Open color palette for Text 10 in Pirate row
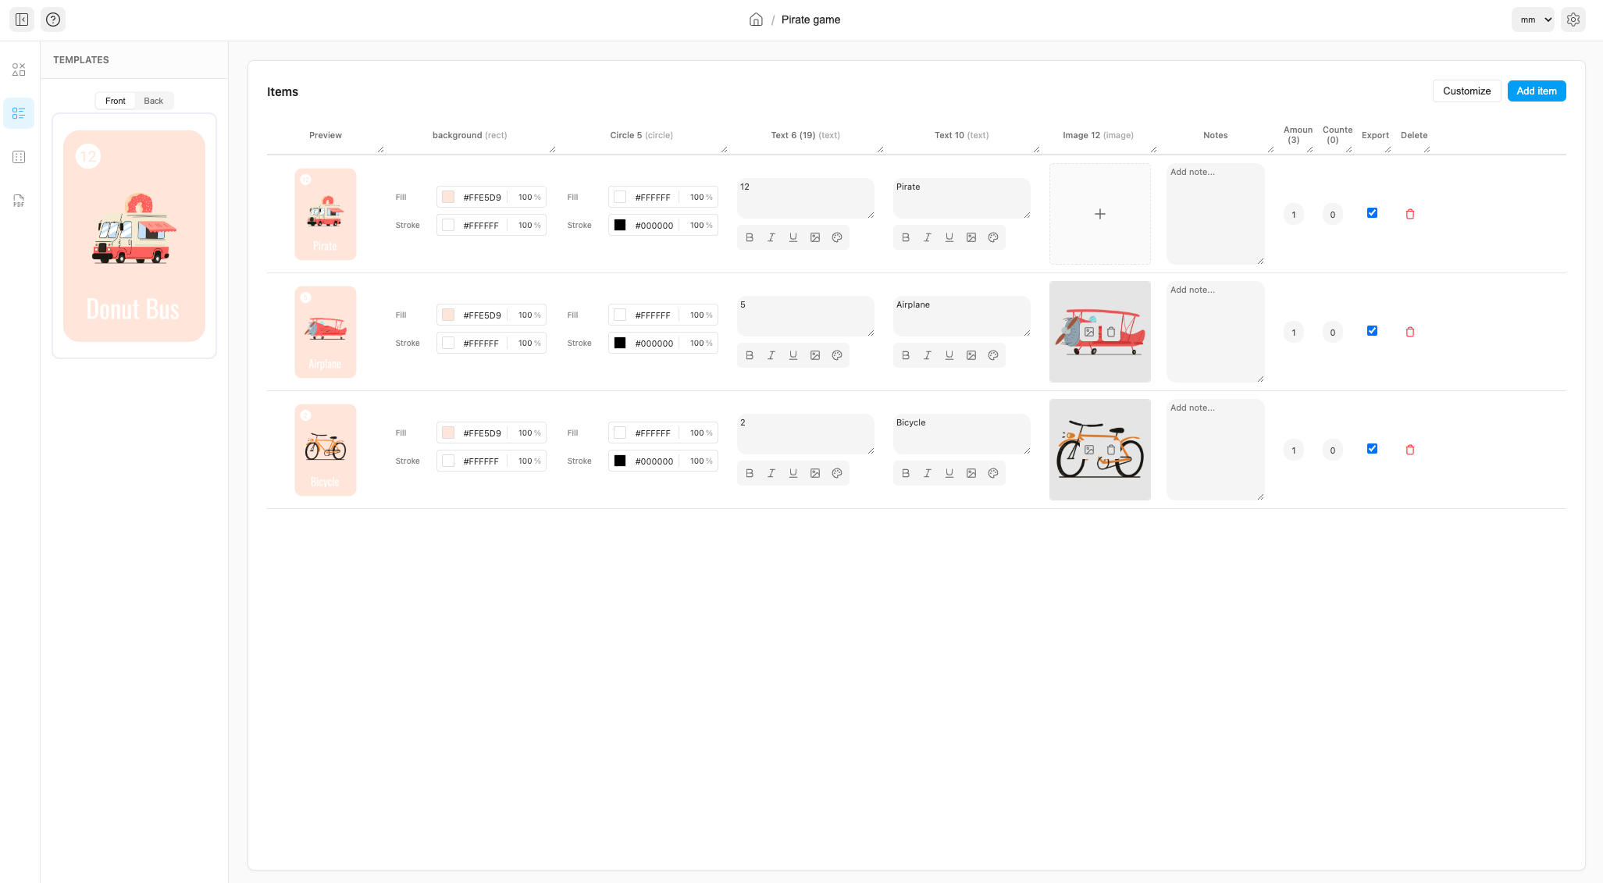The height and width of the screenshot is (883, 1603). [x=993, y=237]
